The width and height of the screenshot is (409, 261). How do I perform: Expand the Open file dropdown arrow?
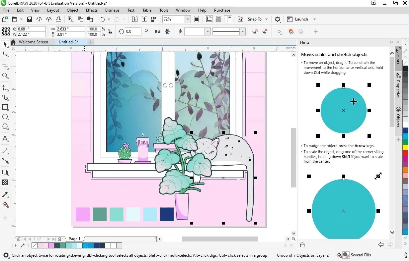point(21,19)
